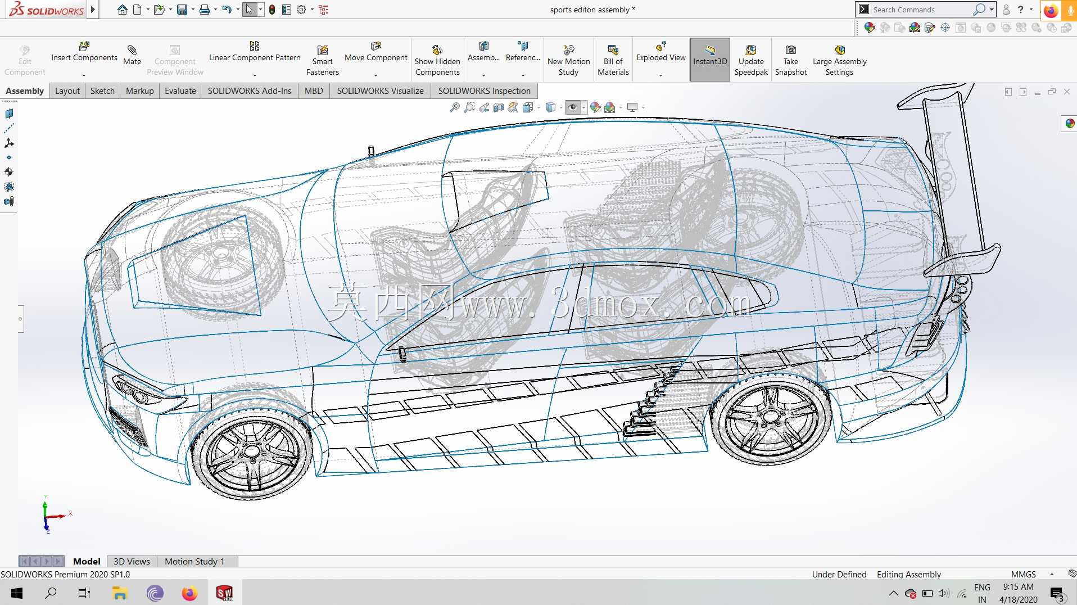Click Apply Scene icon
The width and height of the screenshot is (1077, 605).
pyautogui.click(x=610, y=107)
